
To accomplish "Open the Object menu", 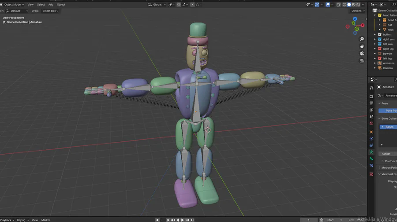I will click(61, 4).
